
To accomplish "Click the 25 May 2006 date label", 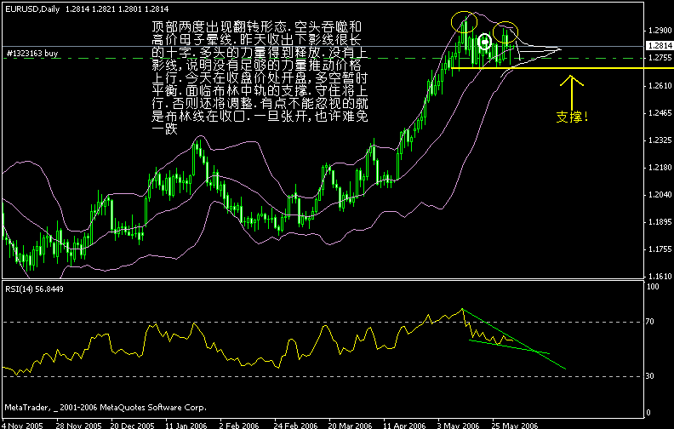I will 515,425.
